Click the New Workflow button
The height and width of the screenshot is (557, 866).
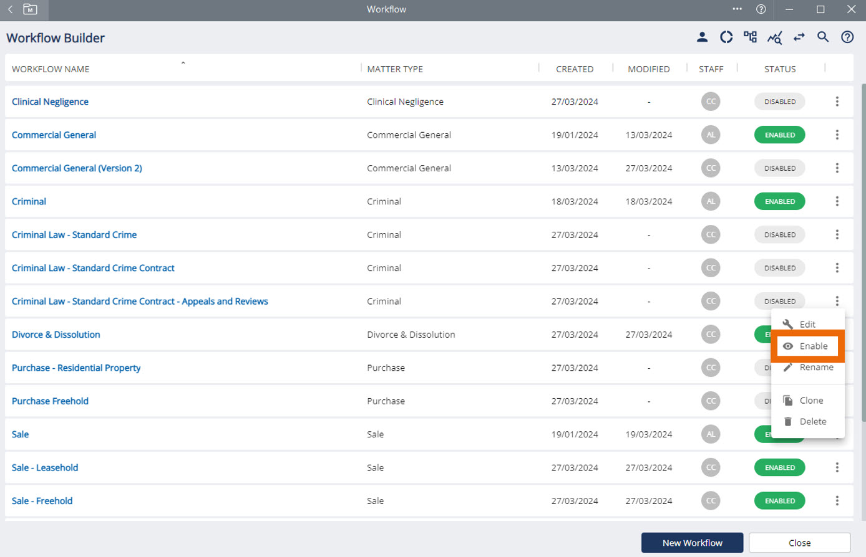(692, 543)
